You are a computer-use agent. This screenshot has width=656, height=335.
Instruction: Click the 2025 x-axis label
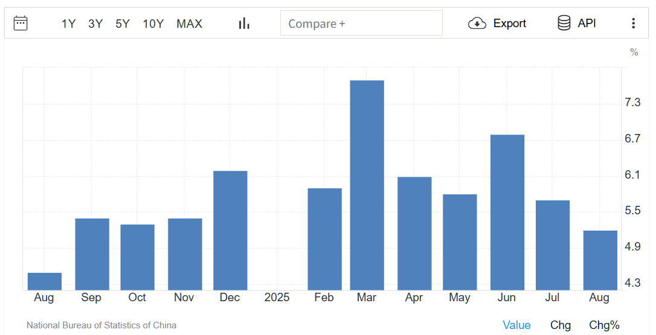tap(277, 298)
